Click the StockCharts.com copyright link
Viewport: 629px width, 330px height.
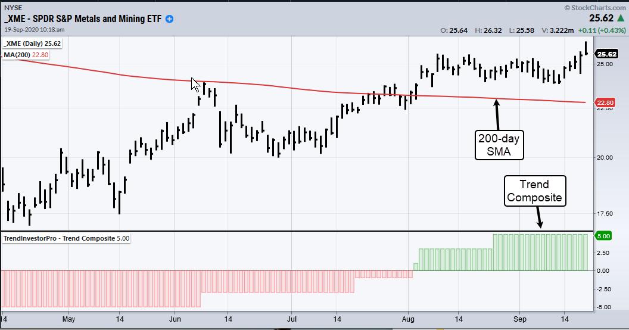click(x=594, y=8)
